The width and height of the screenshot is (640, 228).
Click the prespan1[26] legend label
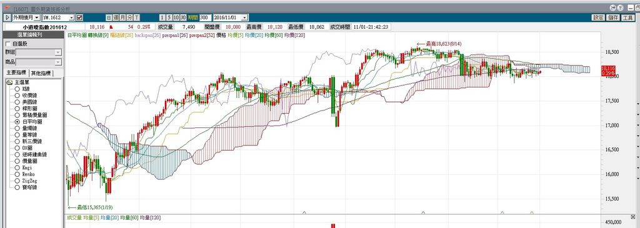175,36
